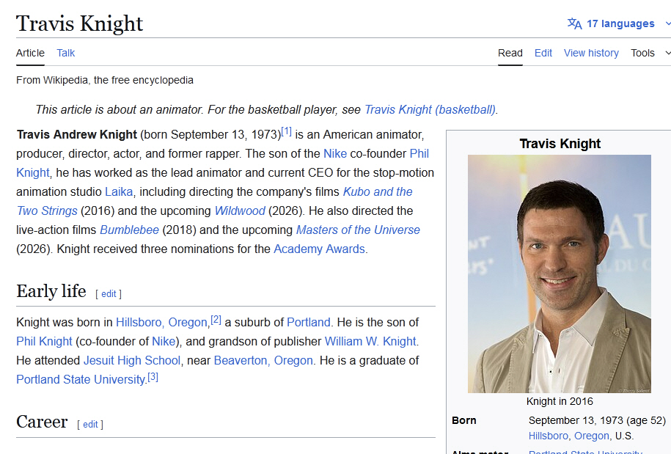671x454 pixels.
Task: Select the Article tab
Action: click(30, 53)
